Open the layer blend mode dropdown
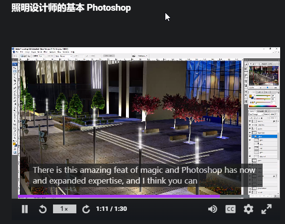 click(256, 114)
